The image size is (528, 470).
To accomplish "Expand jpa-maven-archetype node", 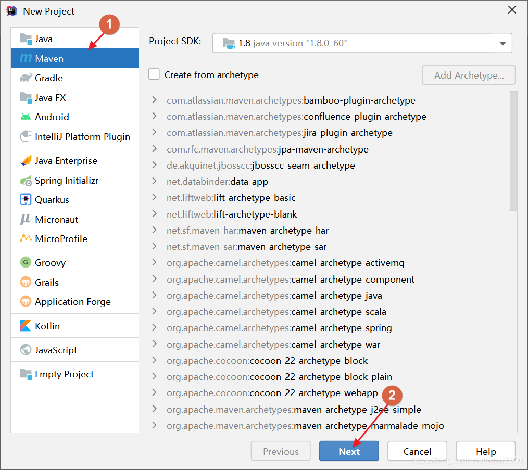I will [154, 149].
